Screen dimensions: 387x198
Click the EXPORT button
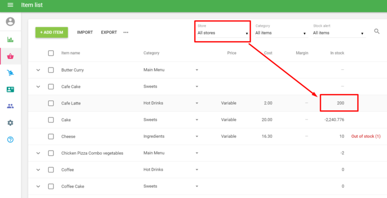coord(109,32)
